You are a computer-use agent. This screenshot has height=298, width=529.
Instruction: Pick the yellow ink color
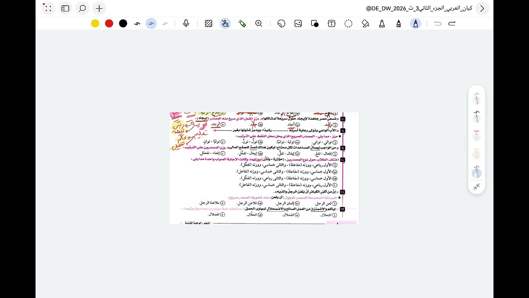pyautogui.click(x=95, y=24)
